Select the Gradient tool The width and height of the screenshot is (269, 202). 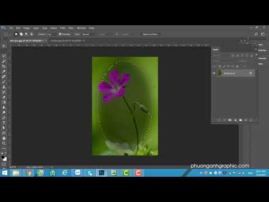pos(4,102)
